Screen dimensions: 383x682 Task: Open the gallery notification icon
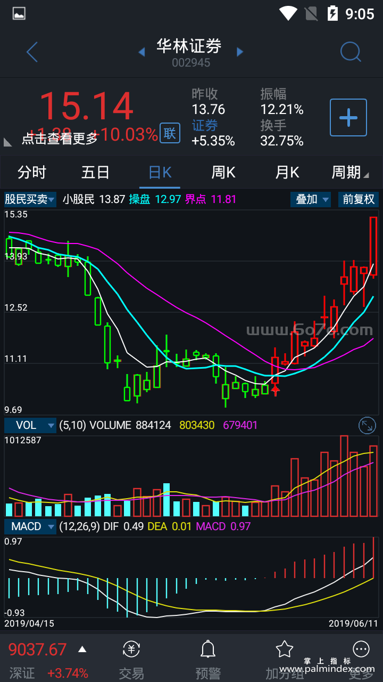19,13
